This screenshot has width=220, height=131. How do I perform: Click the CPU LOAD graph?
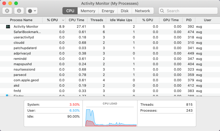click(111, 118)
